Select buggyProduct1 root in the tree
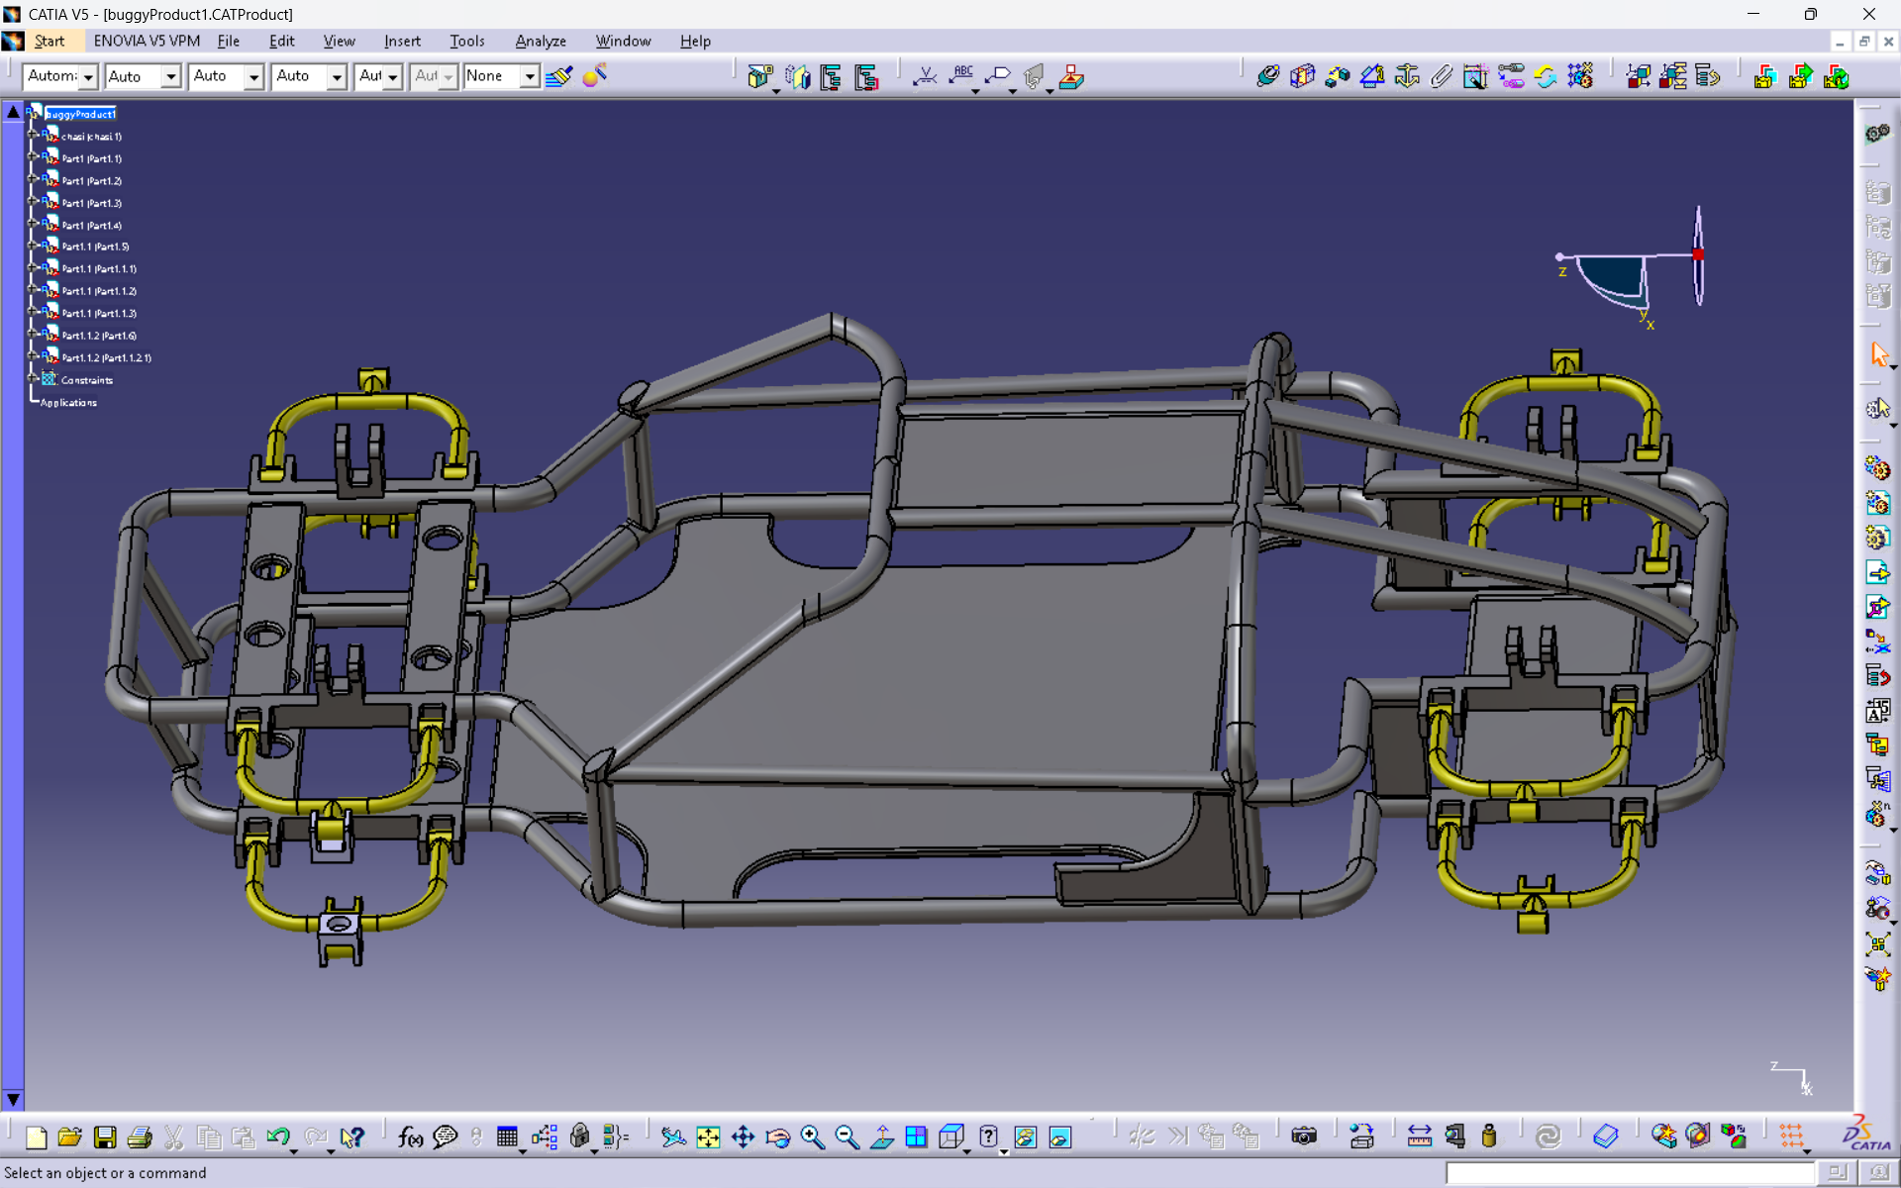Image resolution: width=1901 pixels, height=1188 pixels. pyautogui.click(x=81, y=114)
